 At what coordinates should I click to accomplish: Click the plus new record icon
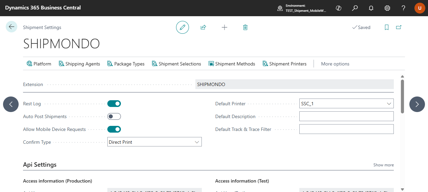[224, 27]
